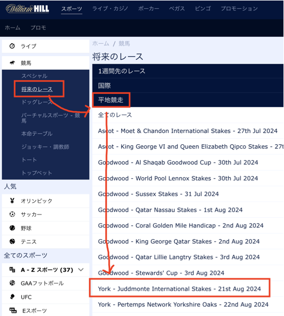Click the 競馬 breadcrumb link

[x=124, y=43]
